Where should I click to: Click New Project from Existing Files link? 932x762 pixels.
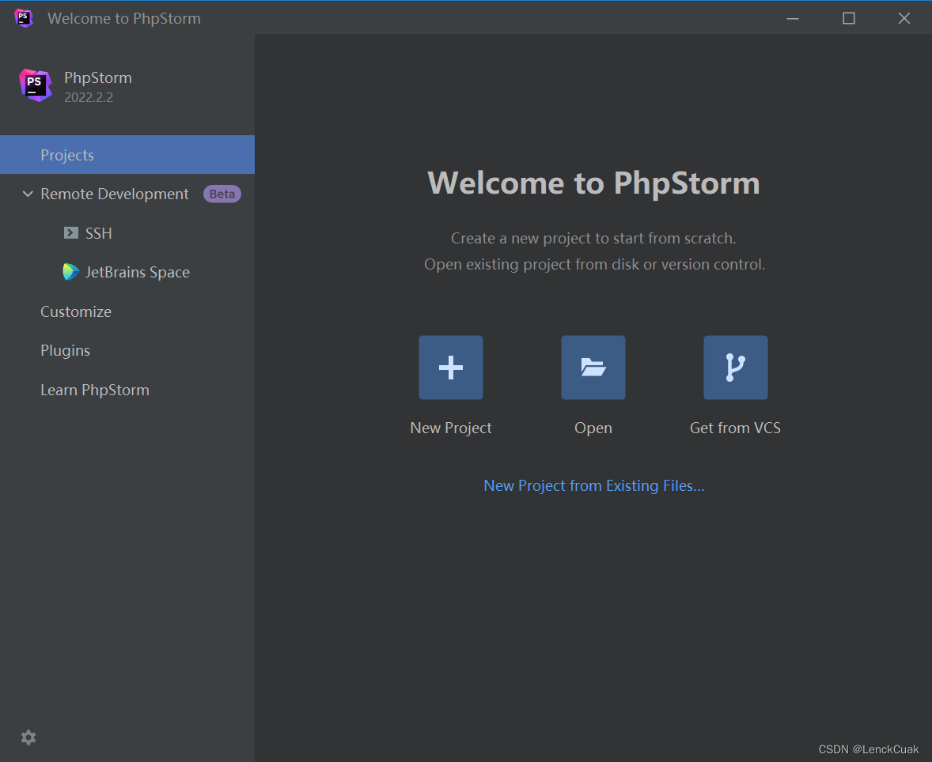pyautogui.click(x=594, y=486)
